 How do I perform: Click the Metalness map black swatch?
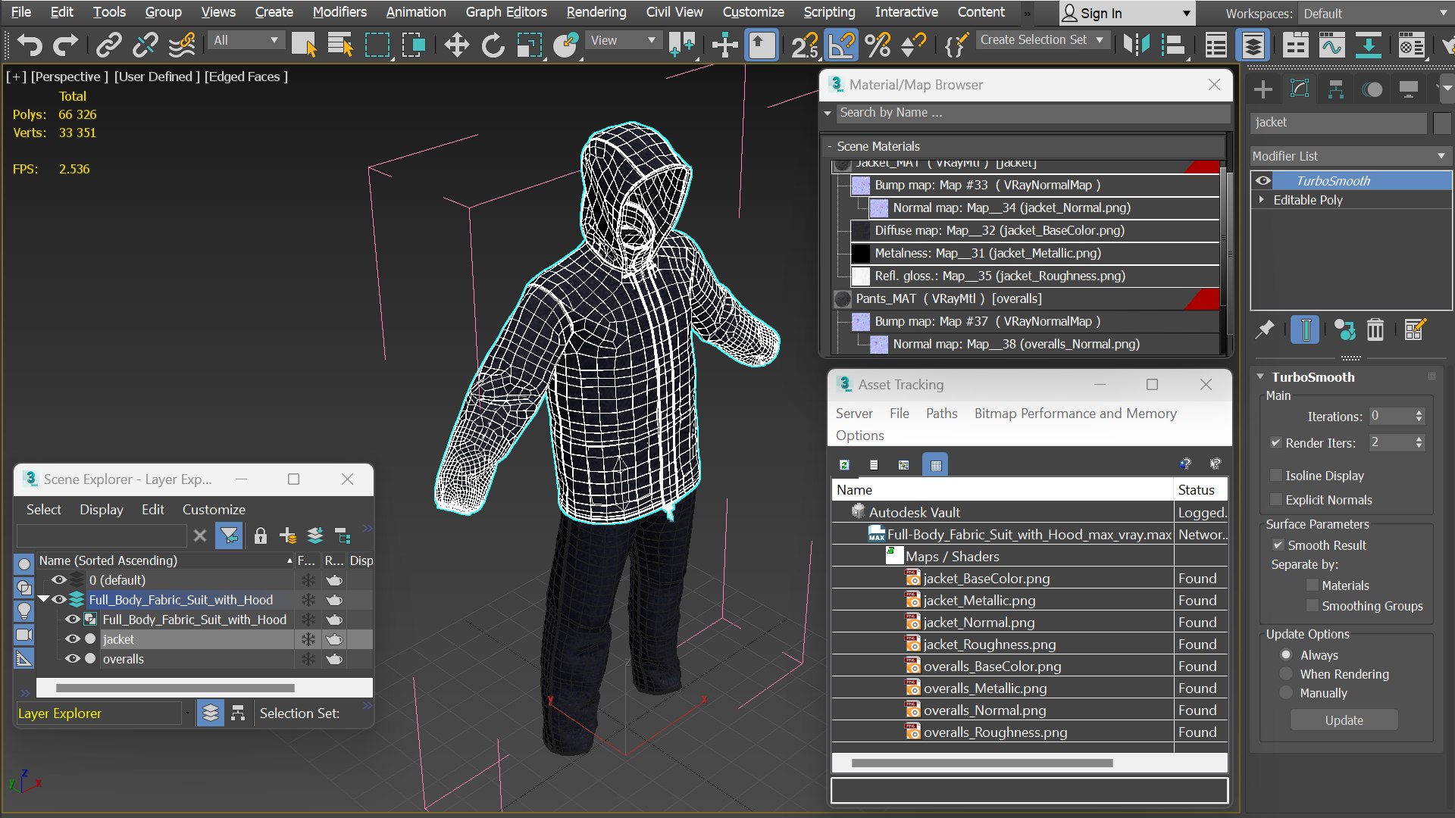[x=860, y=253]
